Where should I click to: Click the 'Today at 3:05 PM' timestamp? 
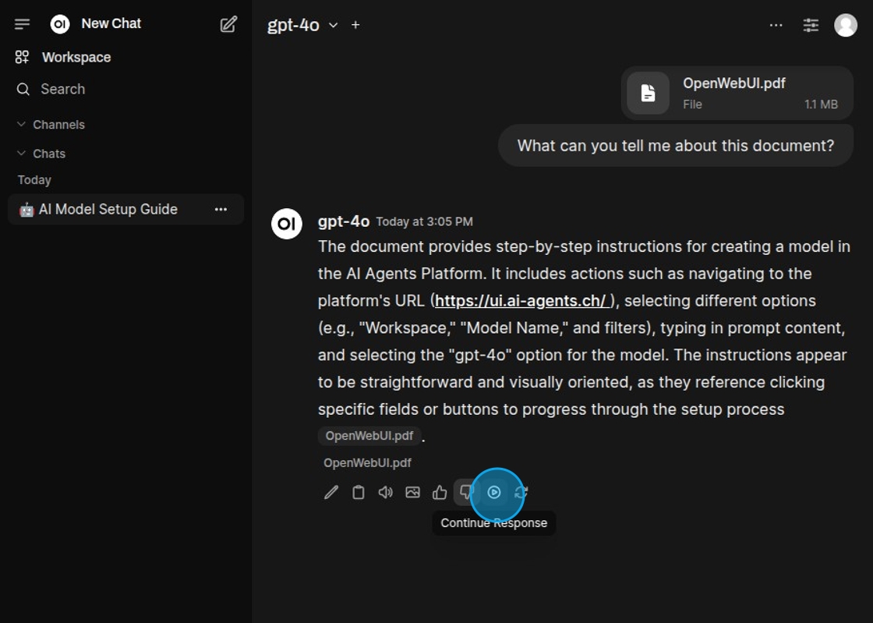[424, 221]
